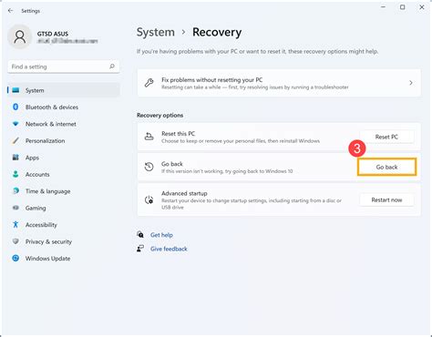The height and width of the screenshot is (337, 432).
Task: Click the user profile avatar icon
Action: pos(20,37)
